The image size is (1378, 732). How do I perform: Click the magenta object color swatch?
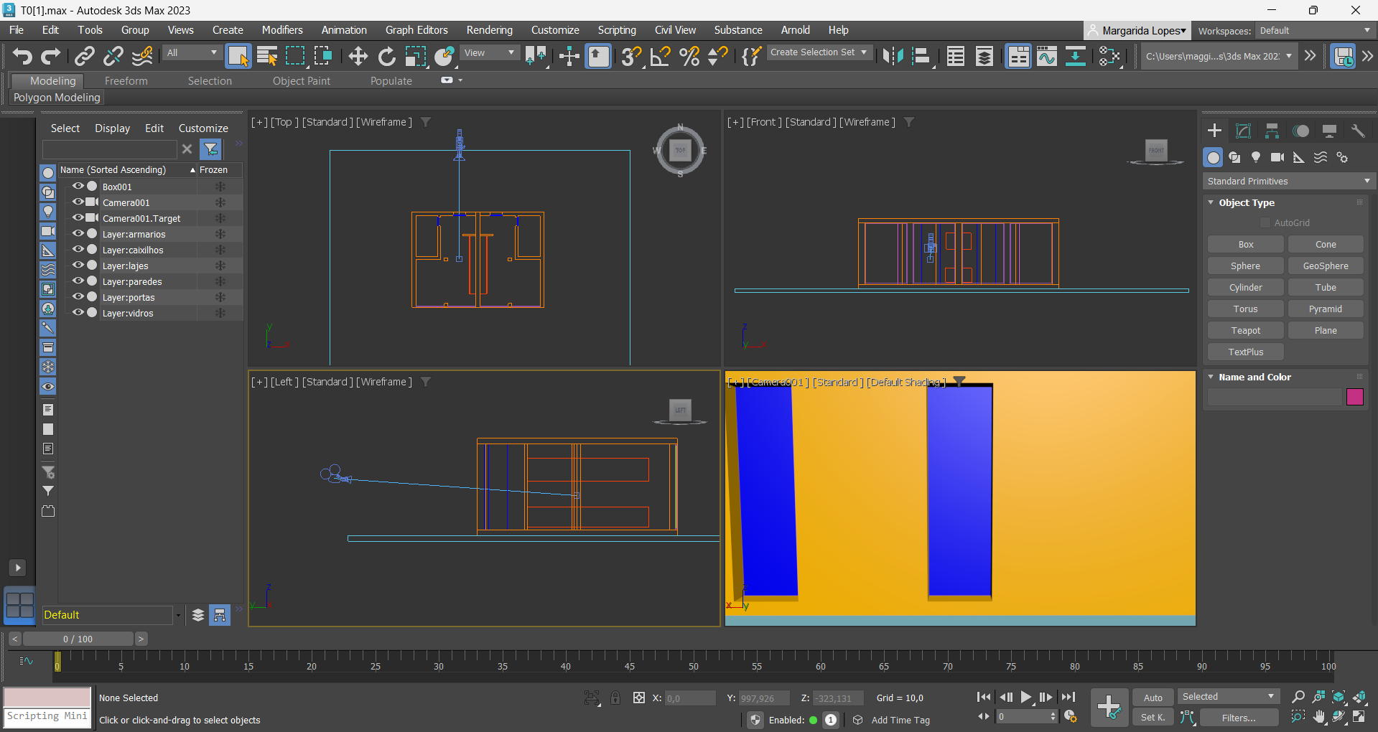(1354, 397)
